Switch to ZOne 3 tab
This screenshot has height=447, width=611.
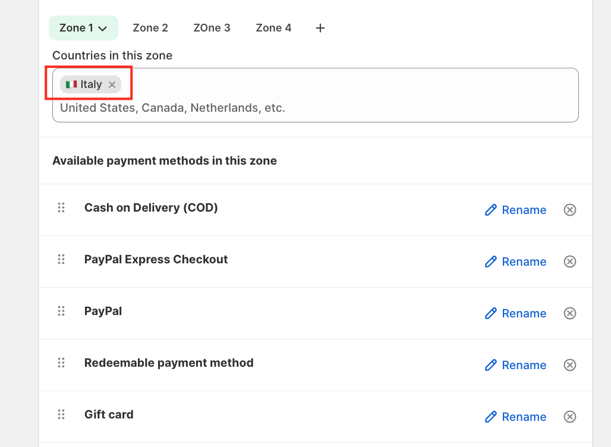[212, 28]
